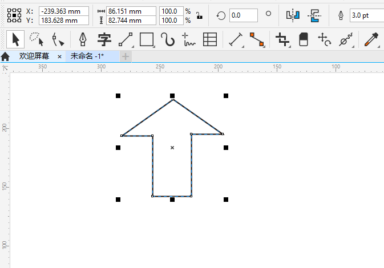
Task: Open the outline width 3.0 pt box
Action: (367, 15)
